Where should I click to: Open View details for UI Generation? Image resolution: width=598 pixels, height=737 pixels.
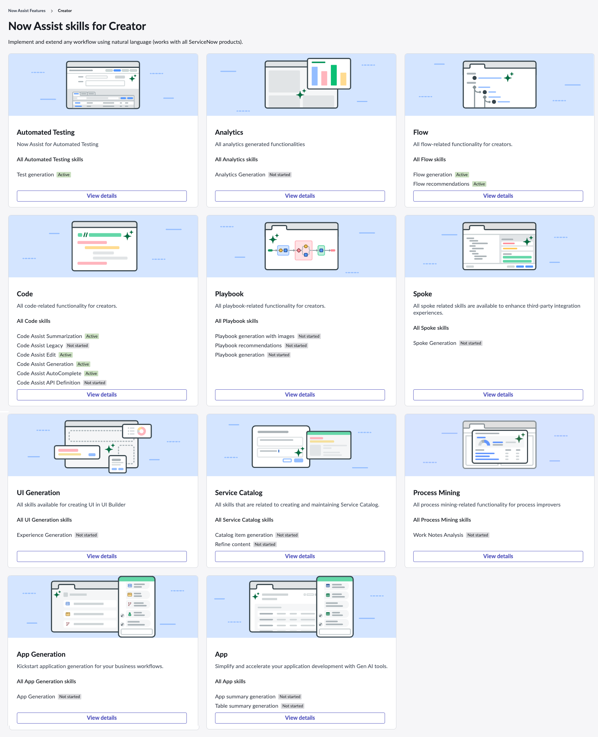[x=102, y=556]
